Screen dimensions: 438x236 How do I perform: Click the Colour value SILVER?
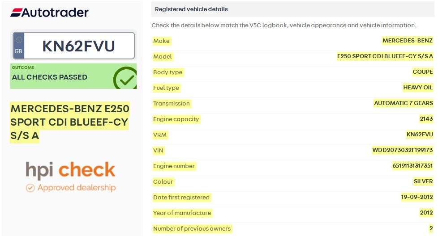[423, 181]
